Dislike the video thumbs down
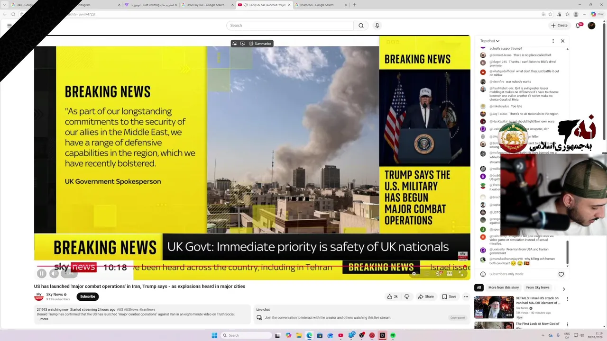Image resolution: width=607 pixels, height=341 pixels. coord(406,296)
